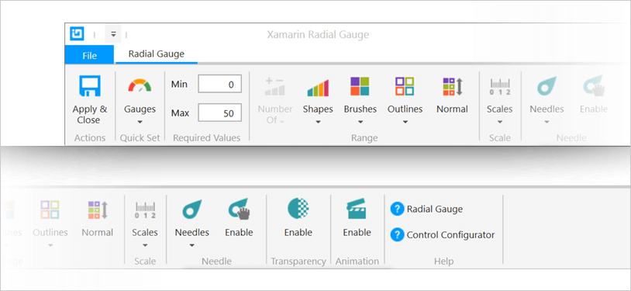631x291 pixels.
Task: Click the faded needle Enable icon in top ribbon
Action: 594,86
